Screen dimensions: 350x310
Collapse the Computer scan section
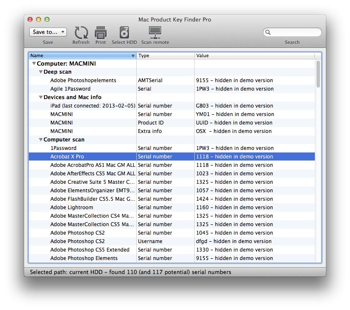[x=41, y=140]
